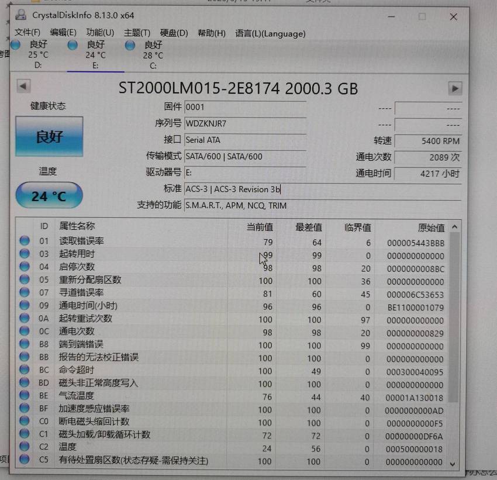This screenshot has width=497, height=480.
Task: Open the 文件(F) menu
Action: coord(27,32)
